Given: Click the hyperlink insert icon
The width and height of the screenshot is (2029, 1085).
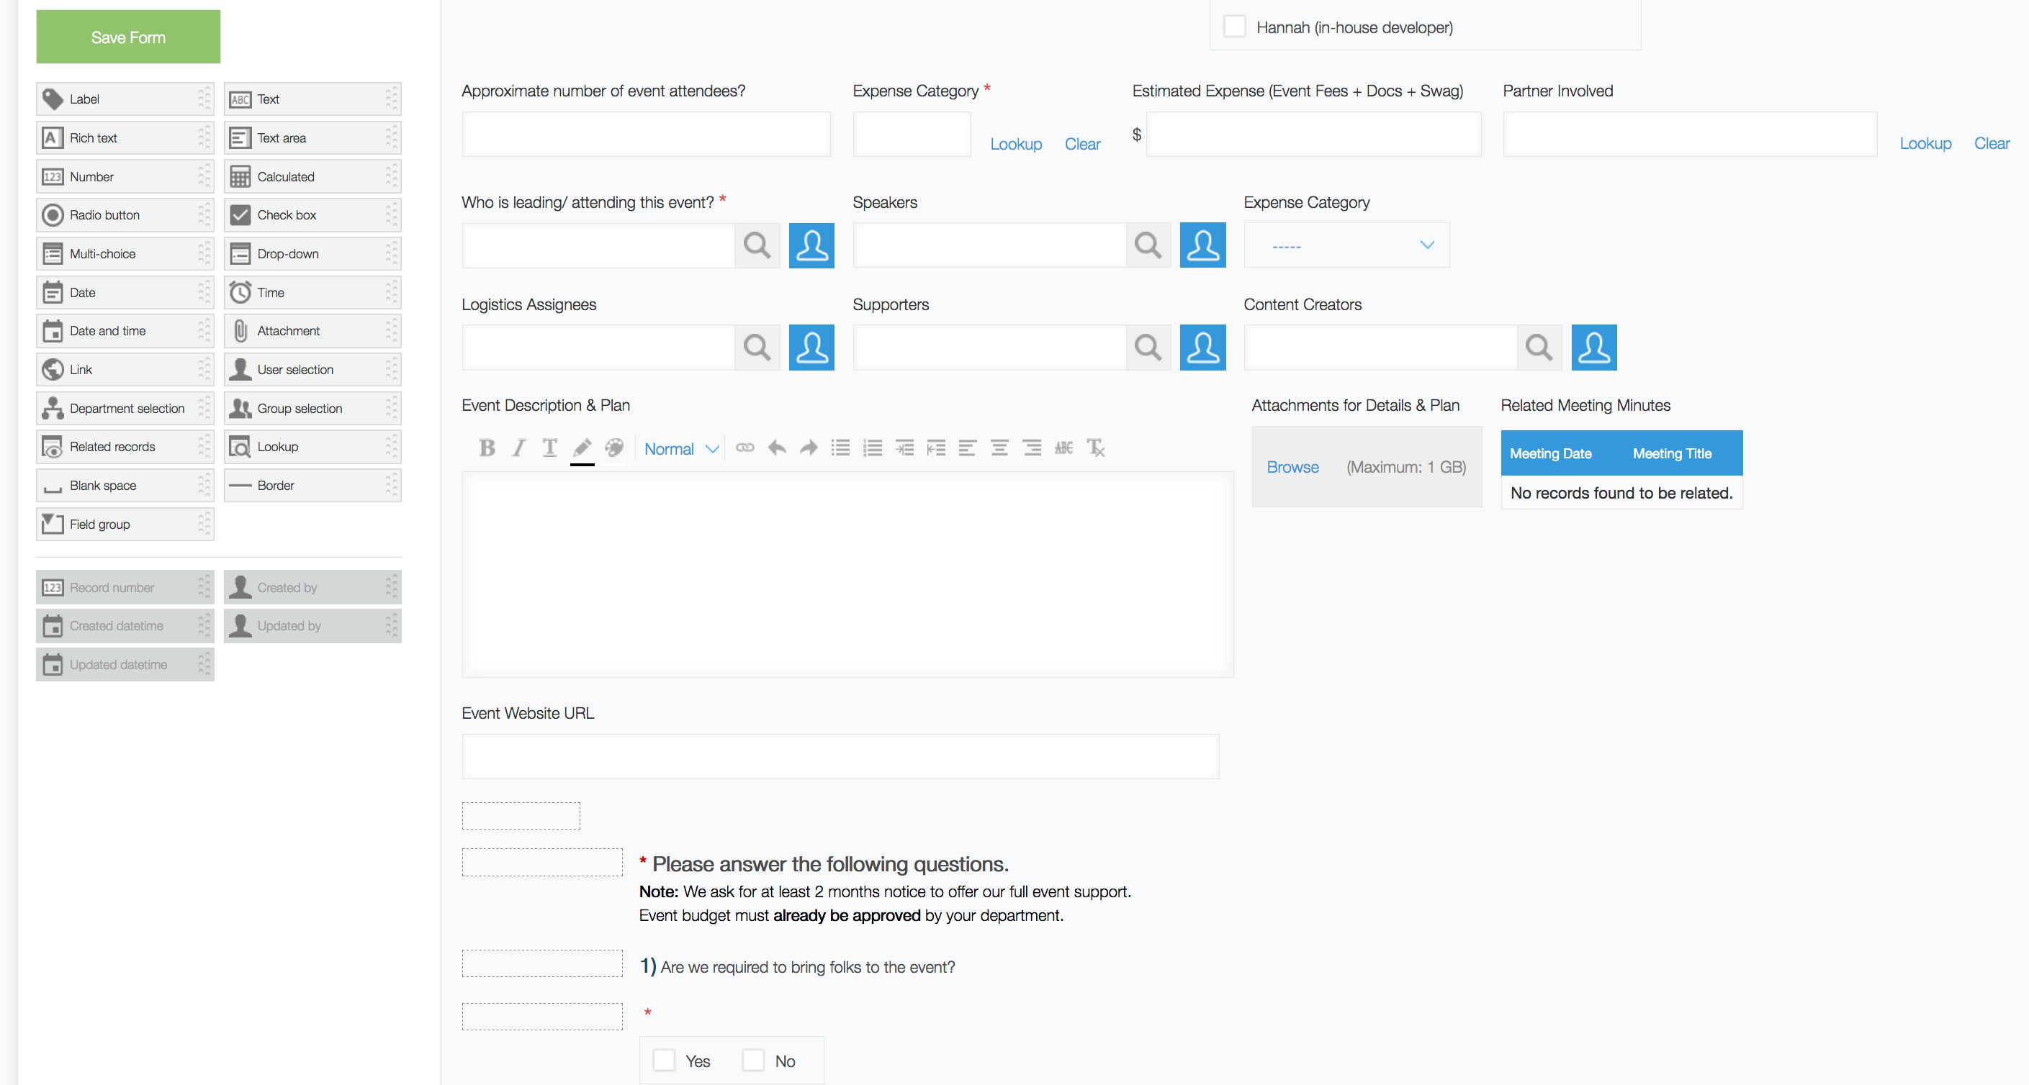Looking at the screenshot, I should pos(744,448).
